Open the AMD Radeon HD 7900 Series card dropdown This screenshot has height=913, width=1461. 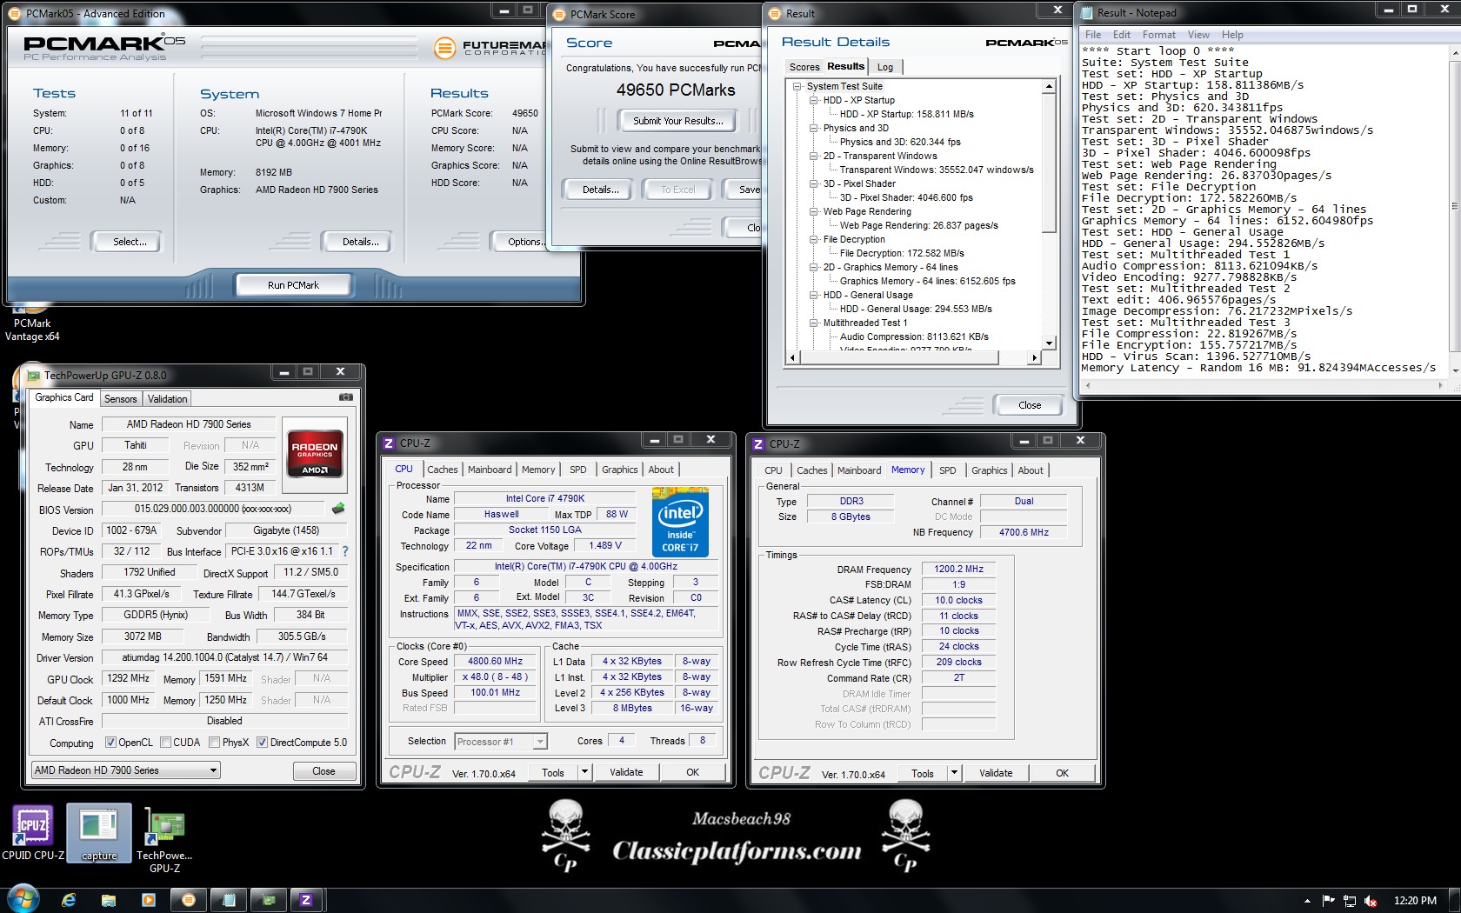(x=126, y=770)
